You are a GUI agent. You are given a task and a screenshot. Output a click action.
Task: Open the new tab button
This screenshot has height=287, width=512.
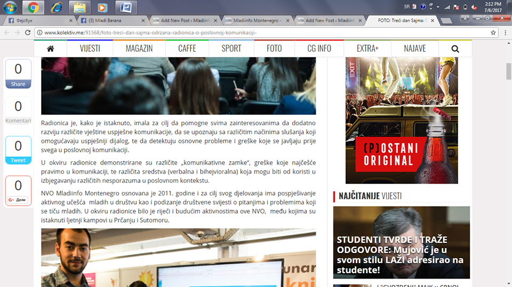pyautogui.click(x=446, y=21)
